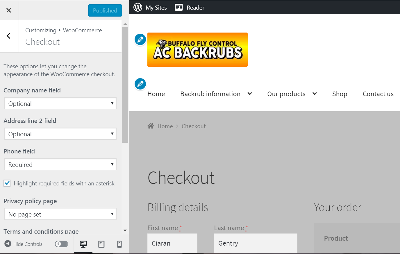
Task: Click the edit pencil beside the navigation menu
Action: [x=140, y=84]
